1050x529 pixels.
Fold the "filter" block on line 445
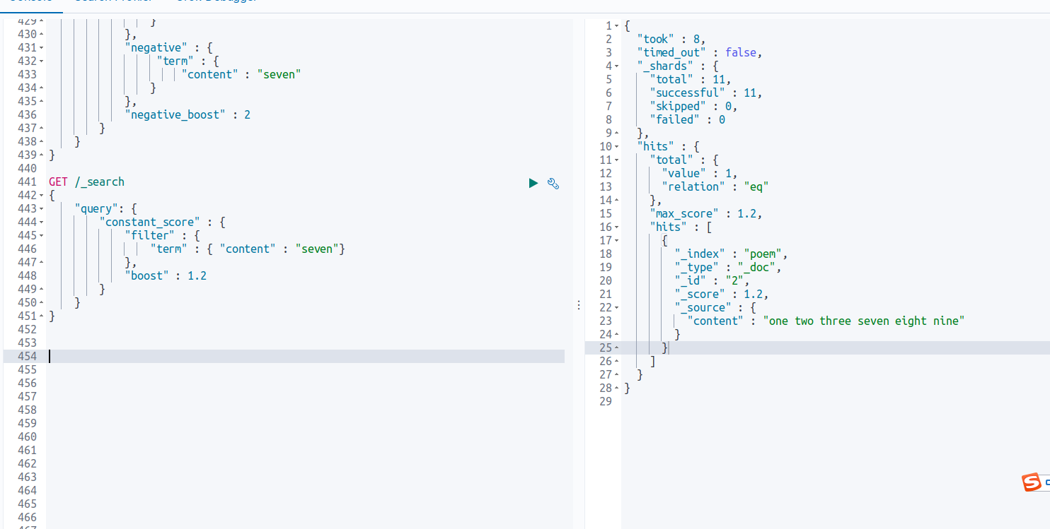point(42,236)
